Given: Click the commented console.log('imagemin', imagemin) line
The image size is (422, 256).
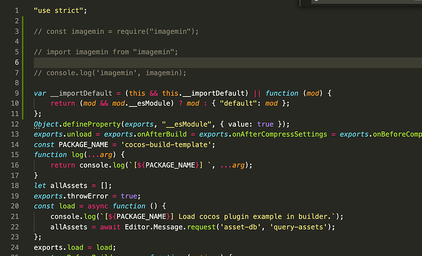Looking at the screenshot, I should pos(110,73).
